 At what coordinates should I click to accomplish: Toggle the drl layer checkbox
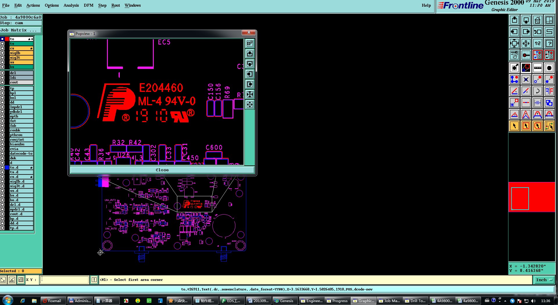(x=2, y=73)
